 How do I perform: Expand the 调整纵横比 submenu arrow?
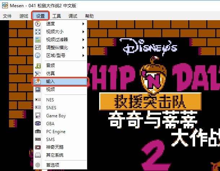coord(83,48)
